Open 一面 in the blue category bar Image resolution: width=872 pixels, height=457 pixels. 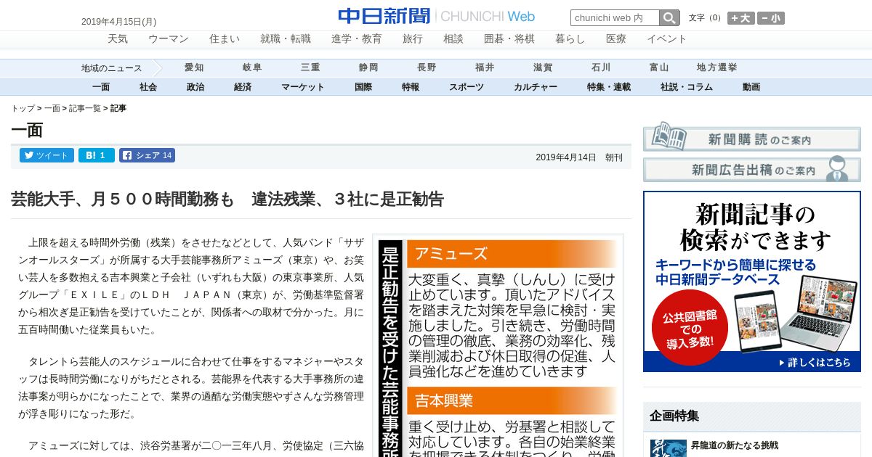coord(101,87)
